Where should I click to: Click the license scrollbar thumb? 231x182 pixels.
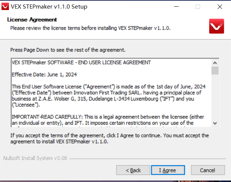pyautogui.click(x=215, y=71)
